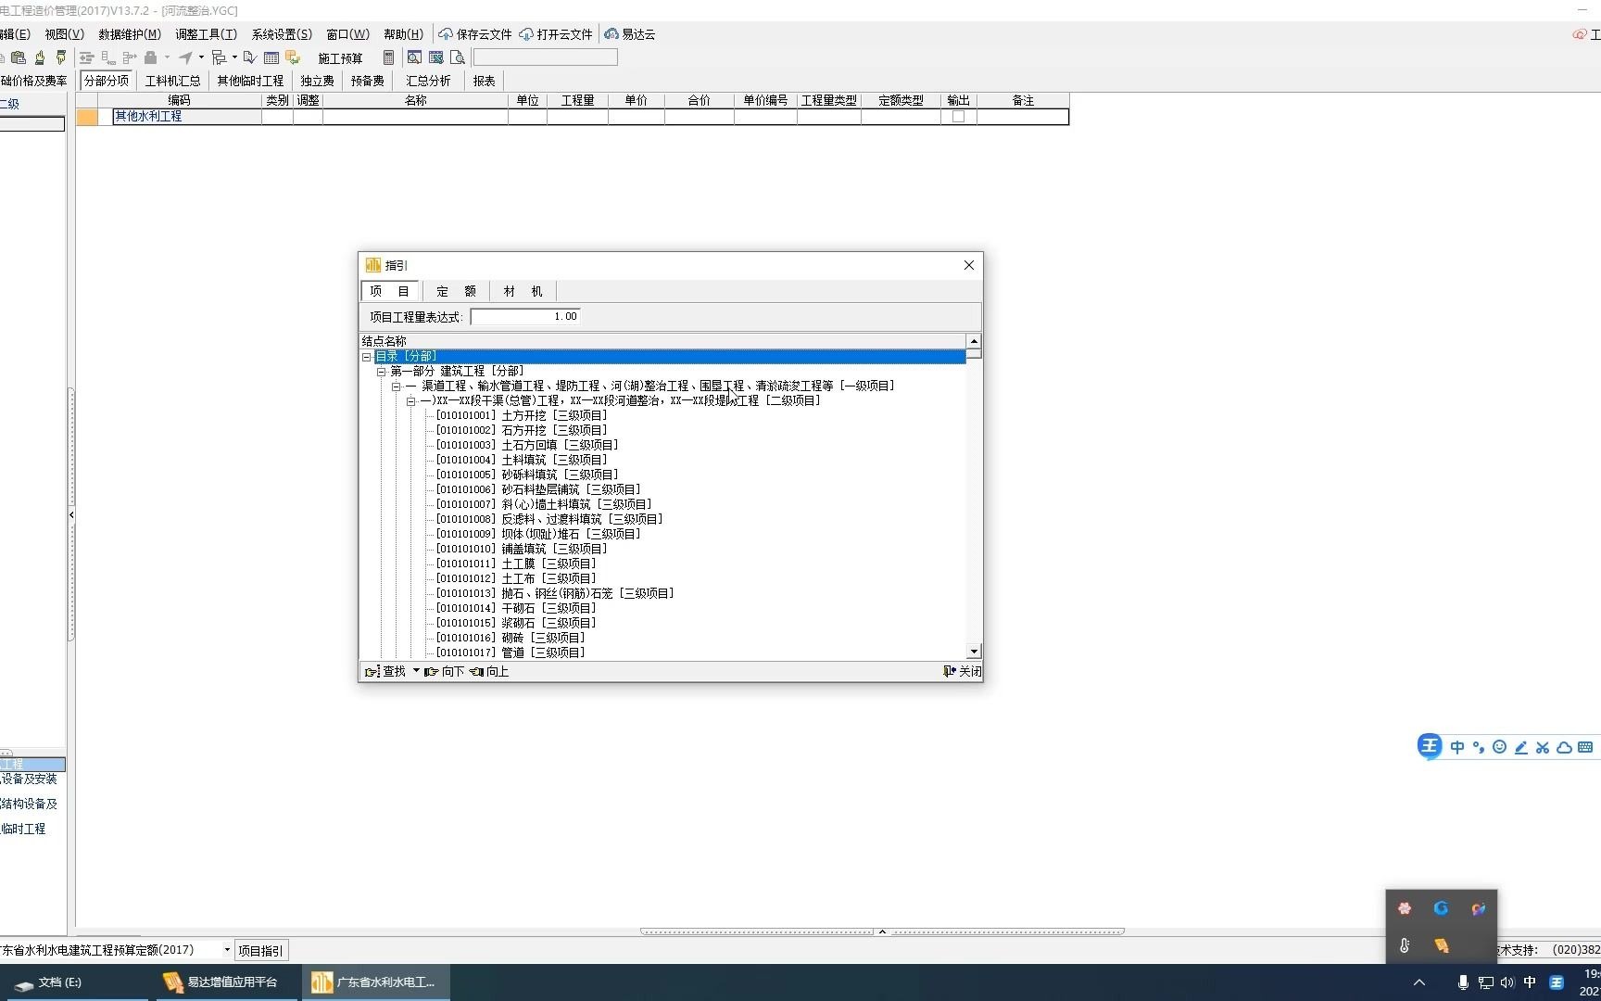Click 打开云文件 cloud open button

[556, 34]
